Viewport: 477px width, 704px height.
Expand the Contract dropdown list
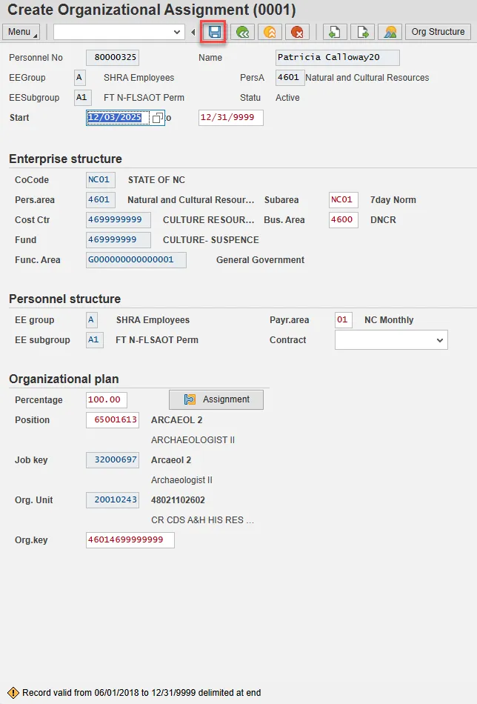[440, 340]
